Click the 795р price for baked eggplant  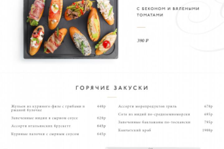point(208,122)
